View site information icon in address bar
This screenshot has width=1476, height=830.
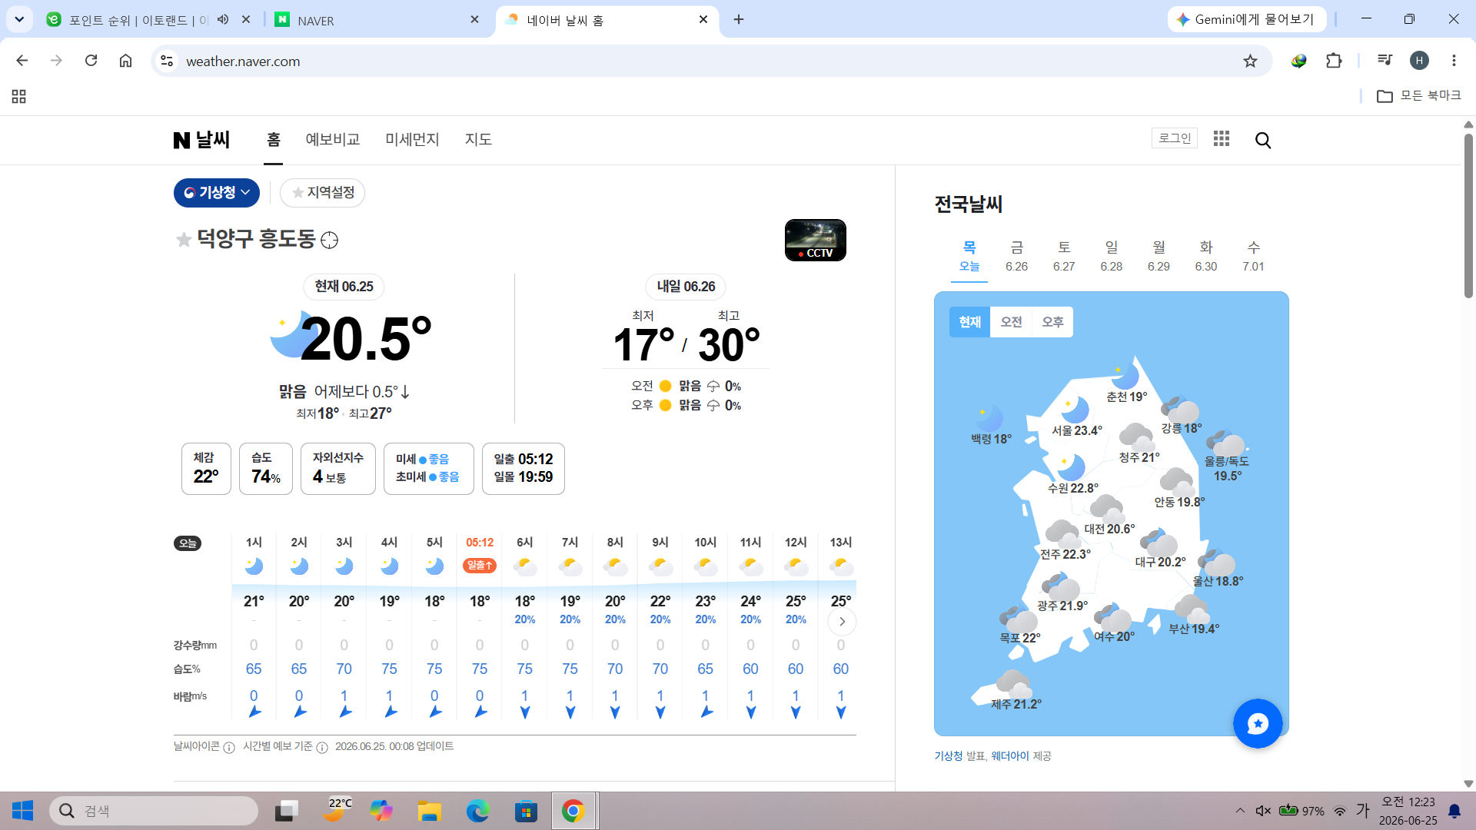pyautogui.click(x=167, y=61)
